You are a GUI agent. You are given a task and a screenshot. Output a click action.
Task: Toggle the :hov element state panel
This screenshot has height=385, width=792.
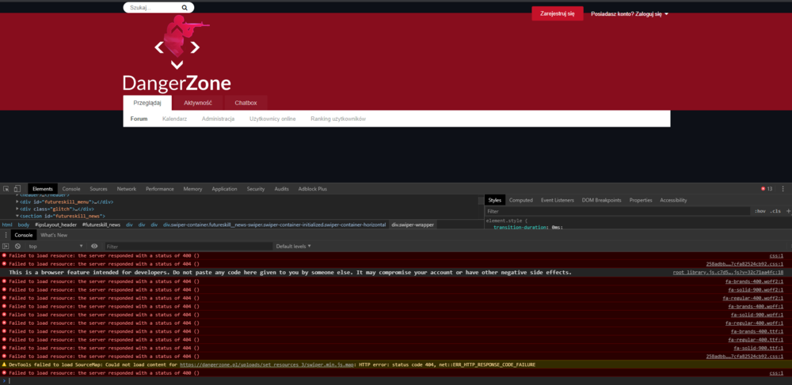click(x=760, y=211)
